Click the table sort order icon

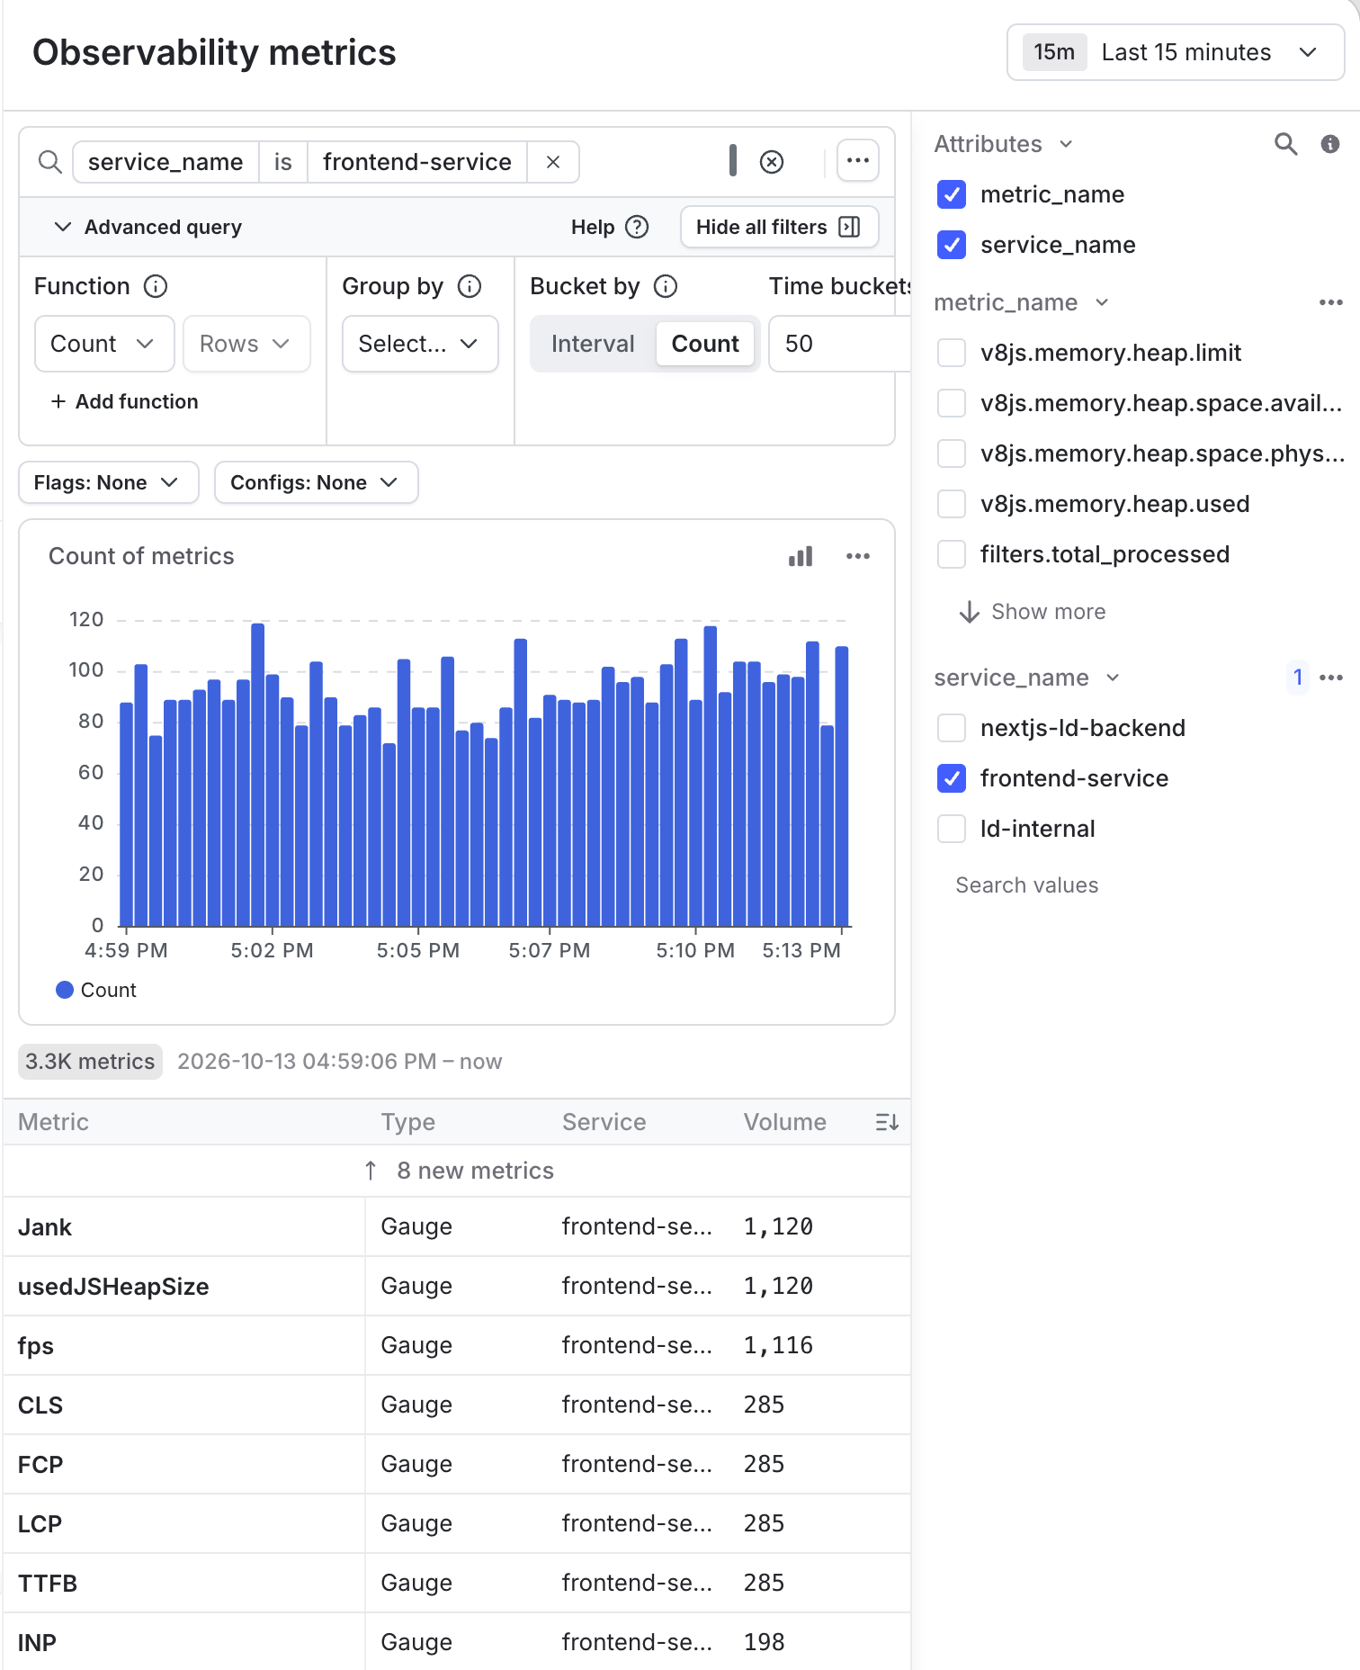click(887, 1122)
